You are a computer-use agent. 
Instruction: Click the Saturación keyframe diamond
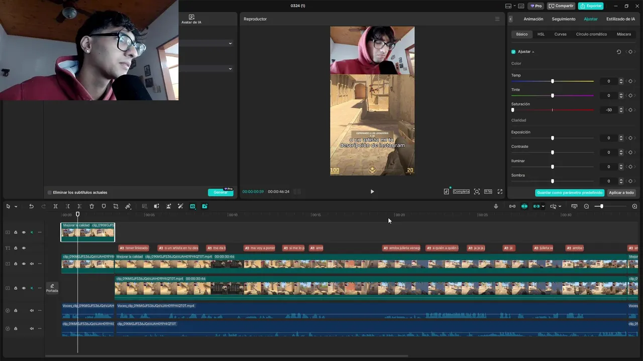pos(630,110)
